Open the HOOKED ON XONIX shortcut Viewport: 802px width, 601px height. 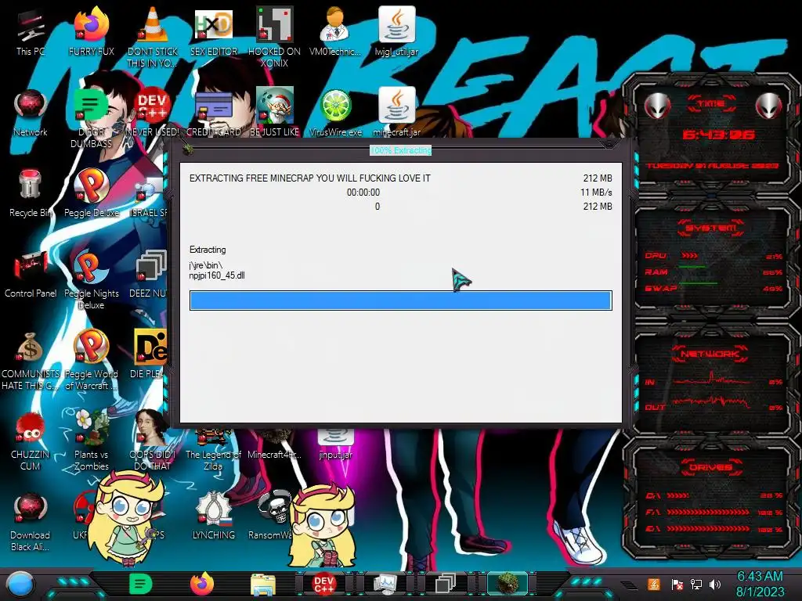[274, 37]
